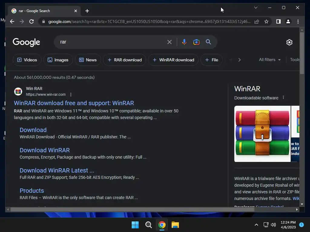Click the https://www.win-rar.com URL text
The image size is (310, 232).
(x=46, y=95)
